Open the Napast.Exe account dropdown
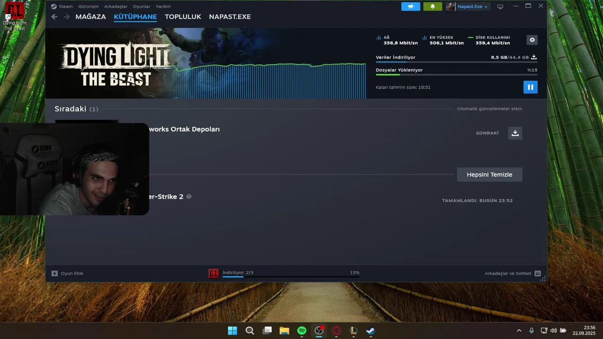Viewport: 603px width, 339px height. [473, 7]
